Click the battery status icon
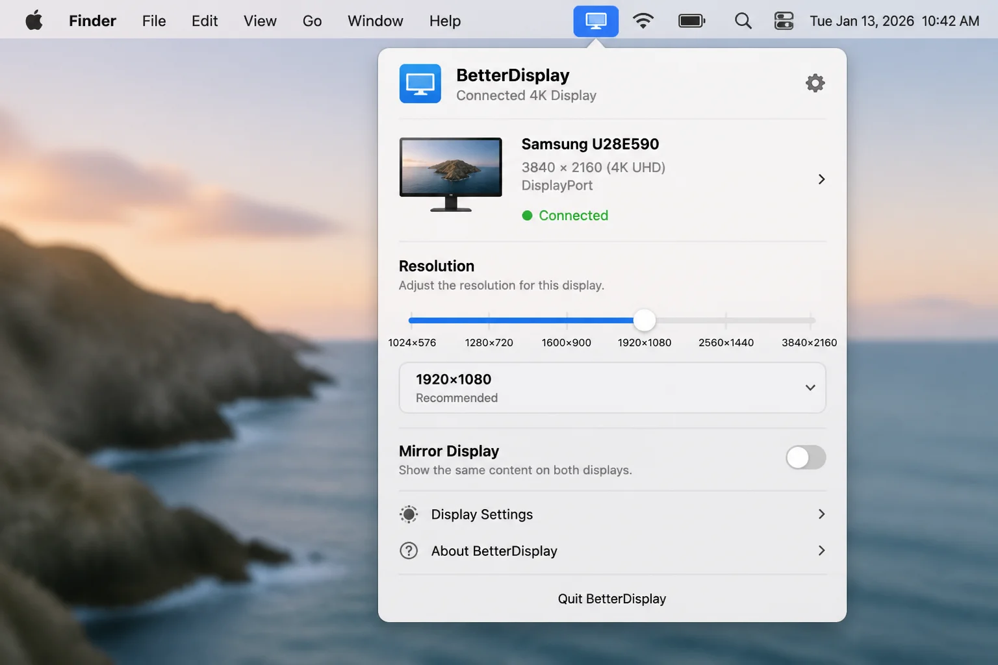Viewport: 998px width, 665px height. [691, 21]
